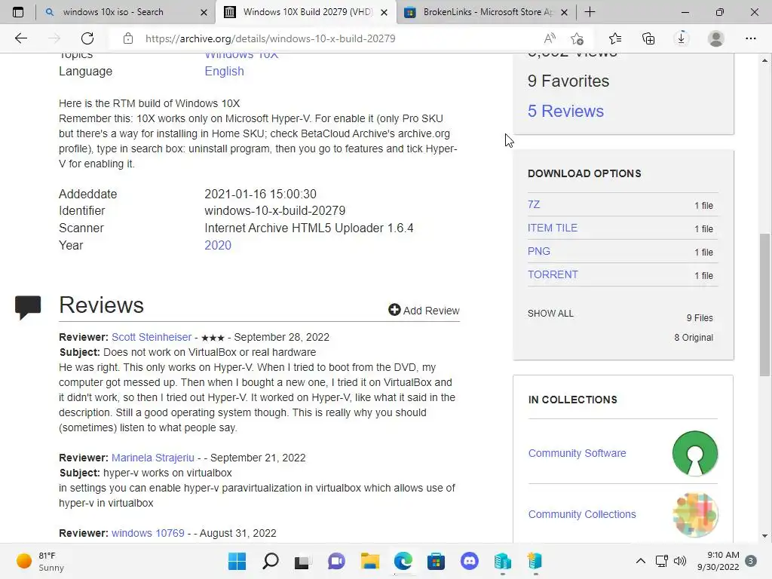Open the Downloads toolbar icon
This screenshot has height=579, width=772.
tap(682, 38)
